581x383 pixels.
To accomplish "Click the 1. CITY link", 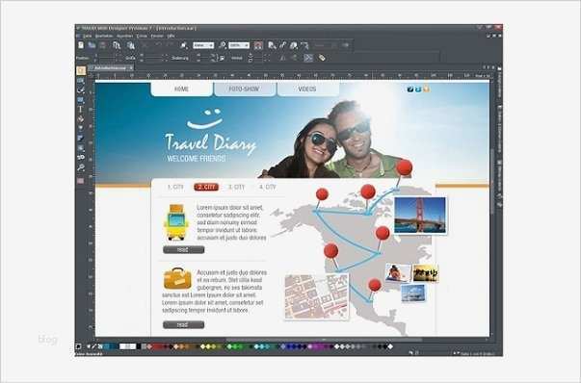I will click(x=175, y=187).
